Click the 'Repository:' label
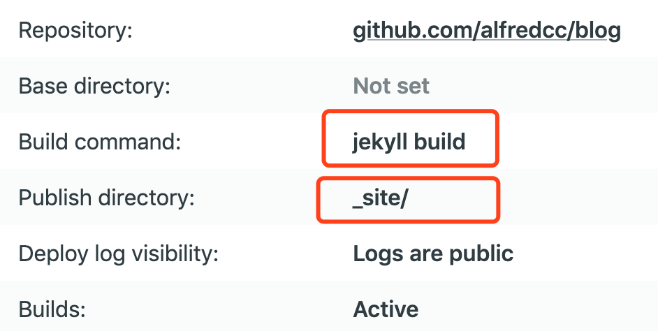 pyautogui.click(x=75, y=31)
